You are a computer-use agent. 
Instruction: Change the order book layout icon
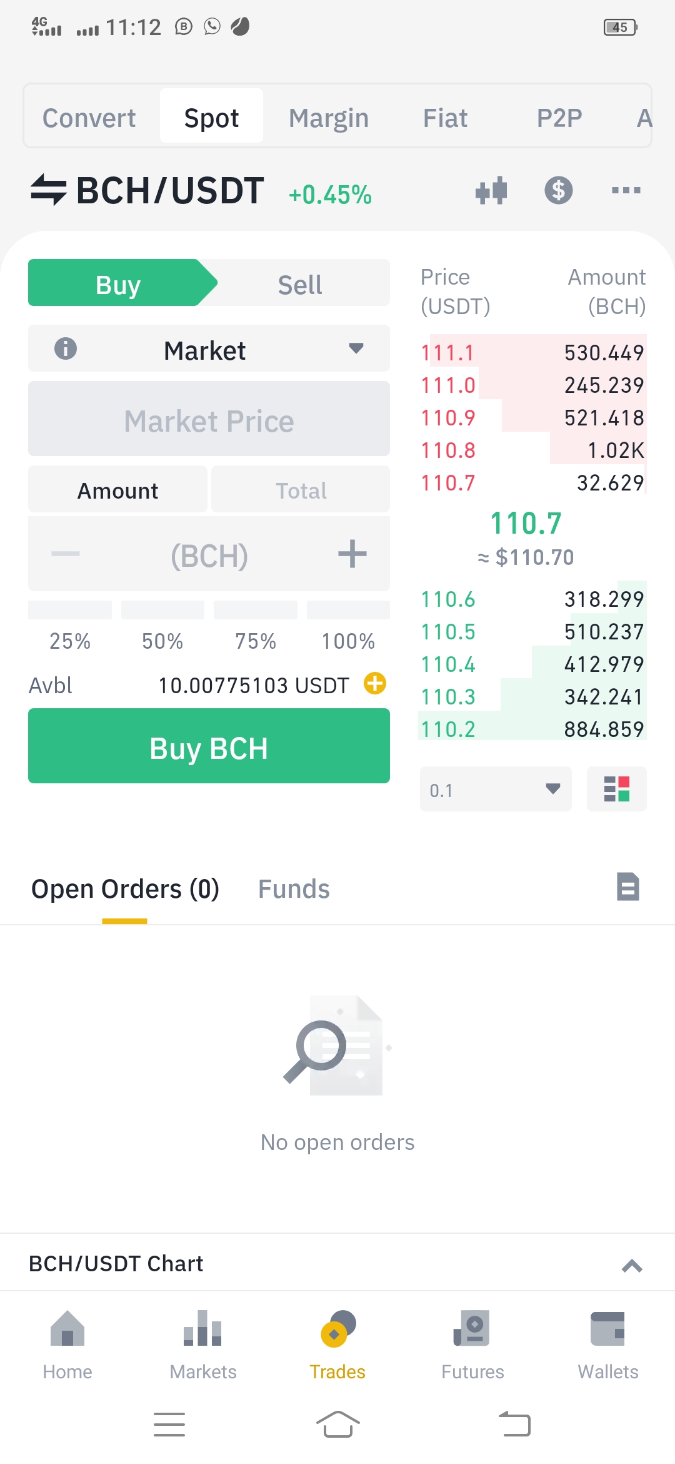[617, 789]
